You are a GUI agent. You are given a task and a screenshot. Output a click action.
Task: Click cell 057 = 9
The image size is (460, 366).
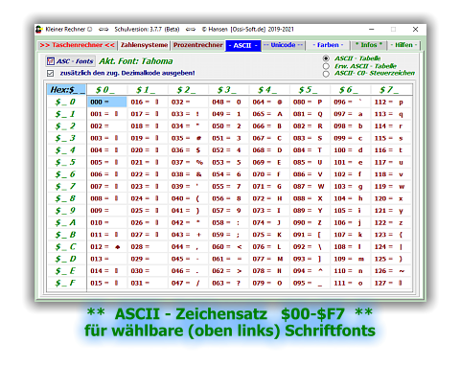pyautogui.click(x=229, y=211)
